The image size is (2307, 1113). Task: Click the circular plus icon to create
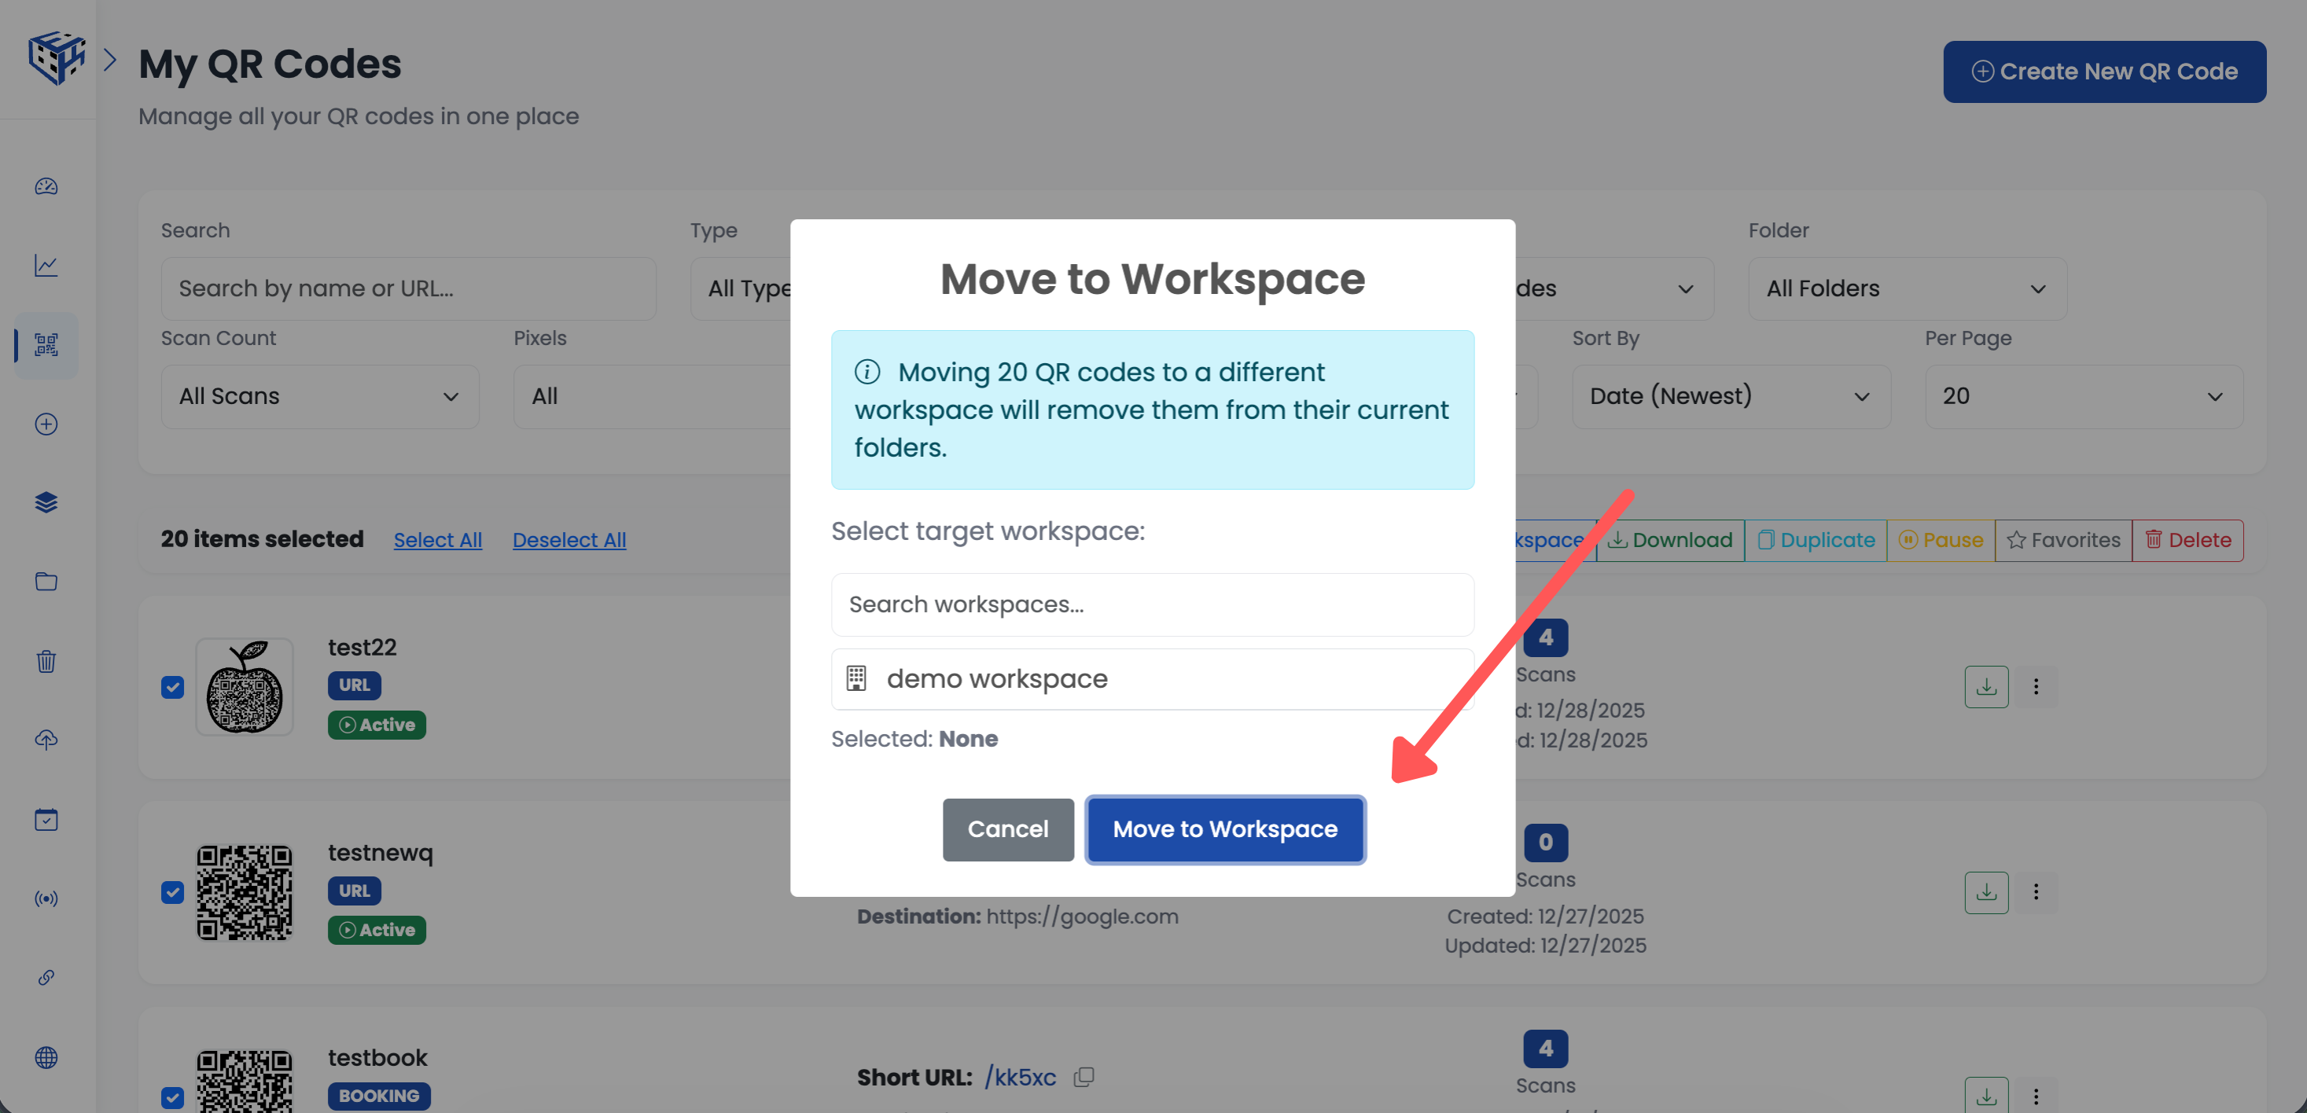coord(46,424)
